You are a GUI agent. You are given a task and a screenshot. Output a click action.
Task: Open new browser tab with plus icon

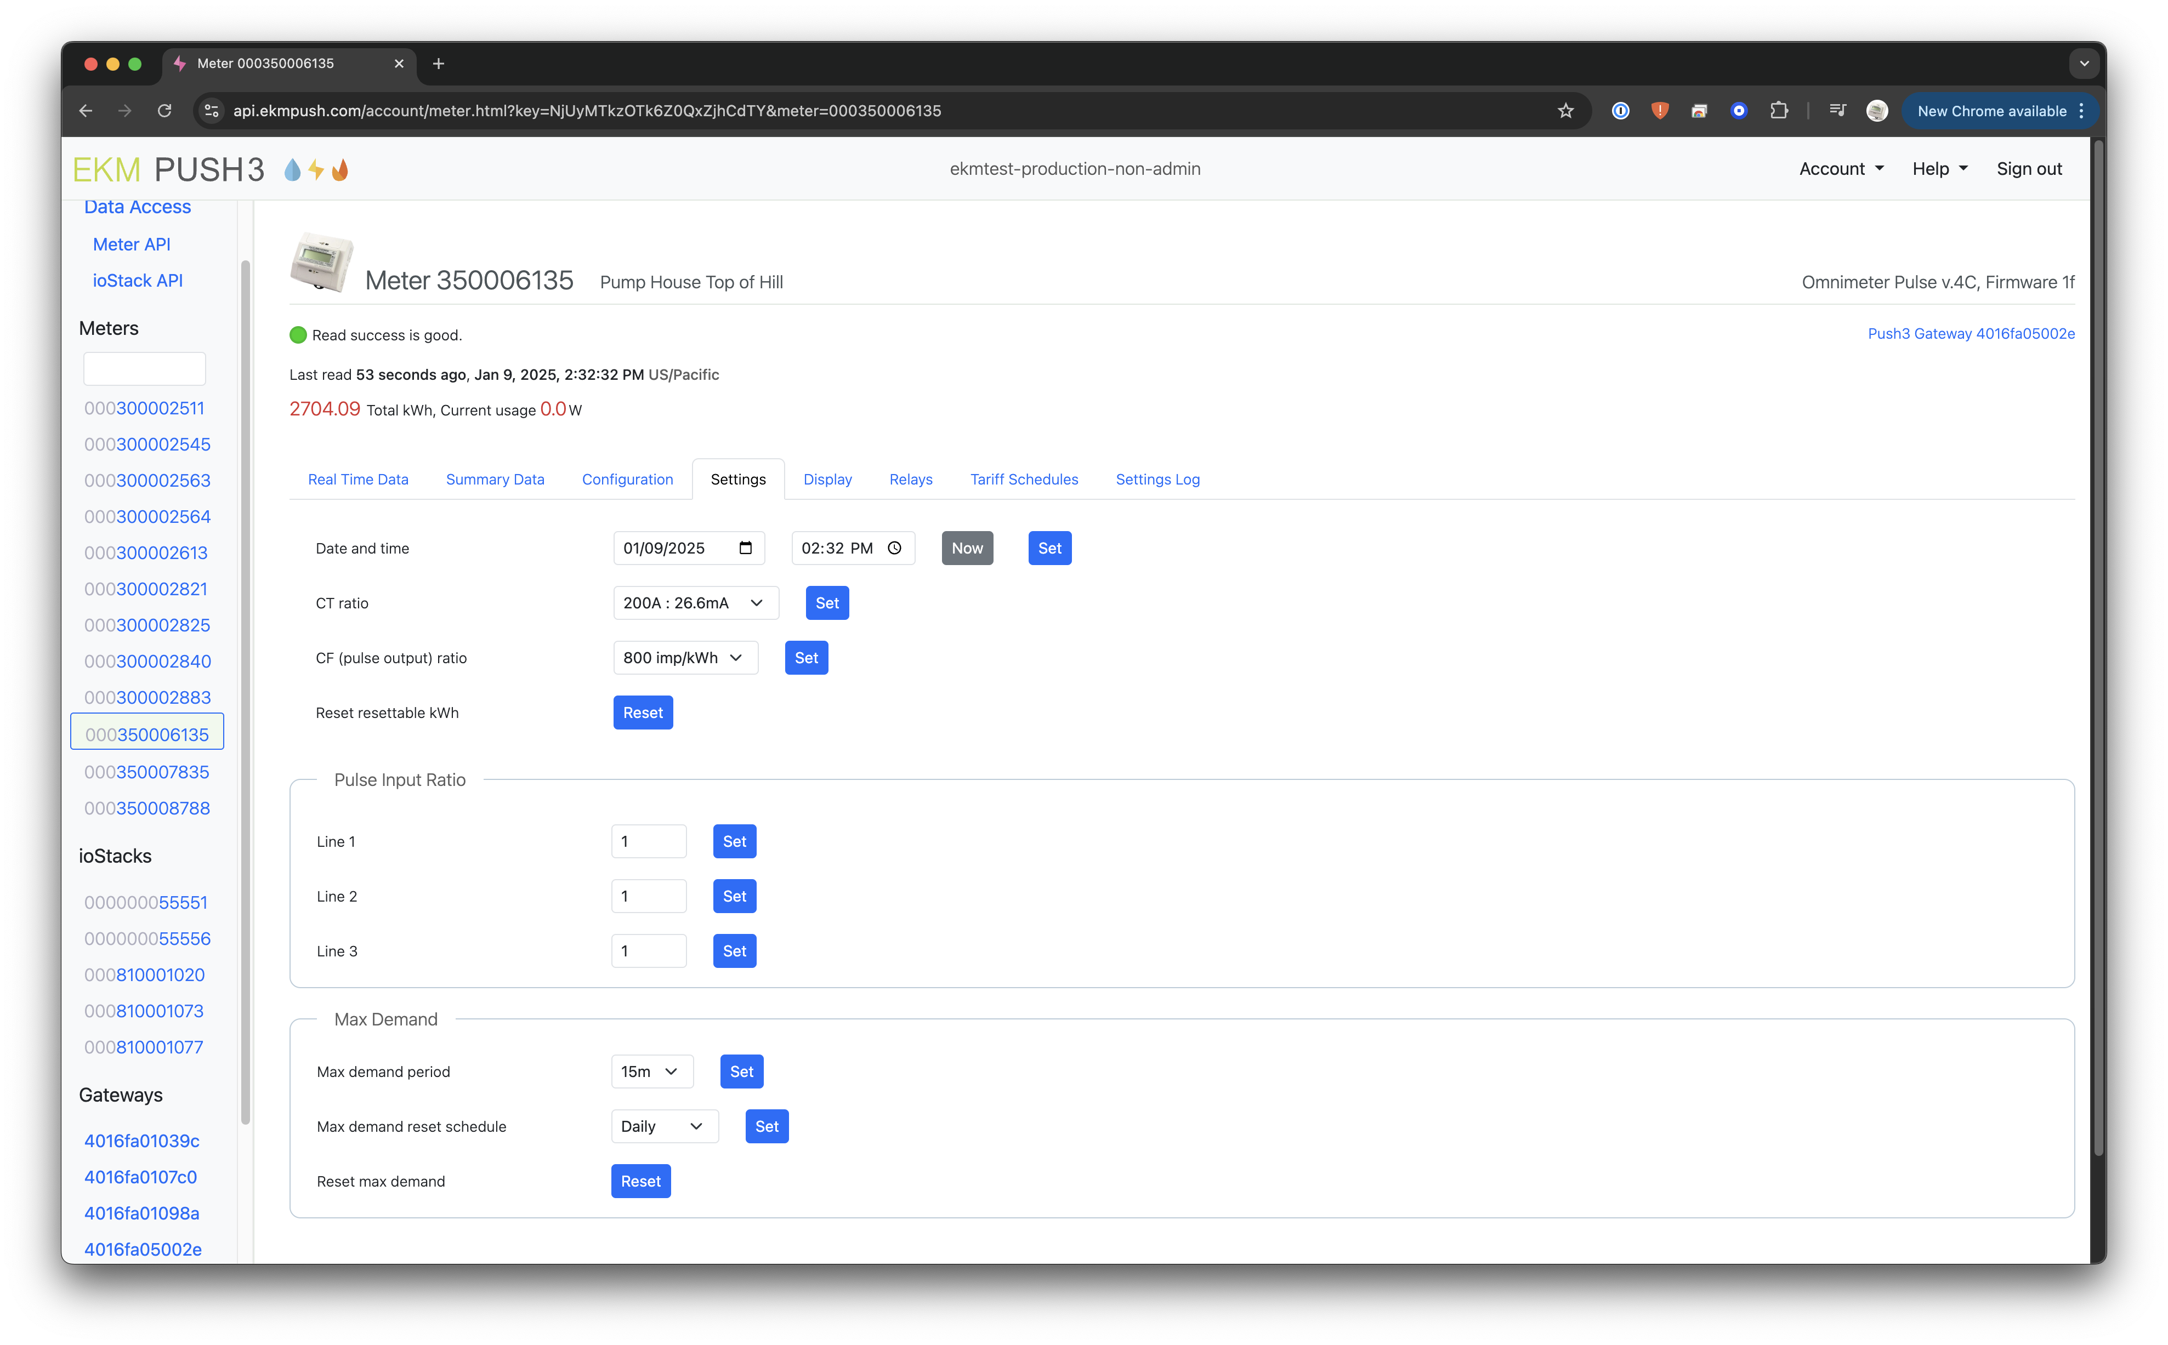439,64
